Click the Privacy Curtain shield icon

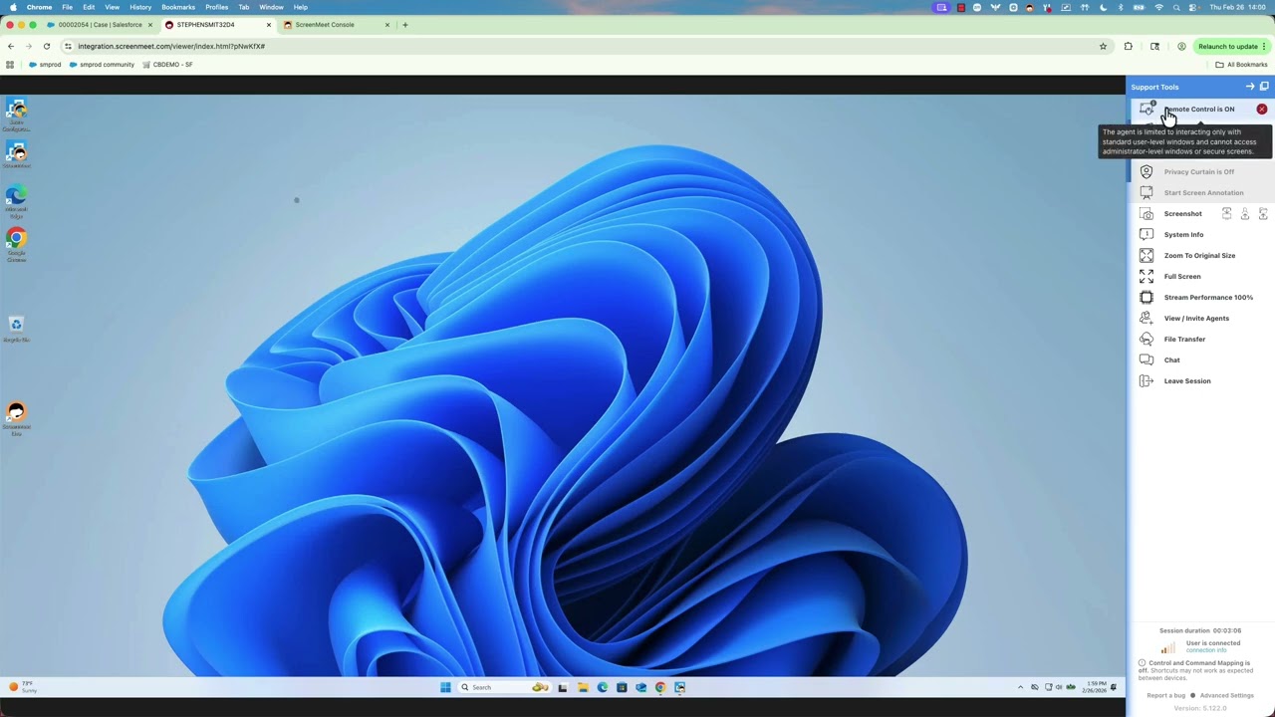pos(1147,171)
